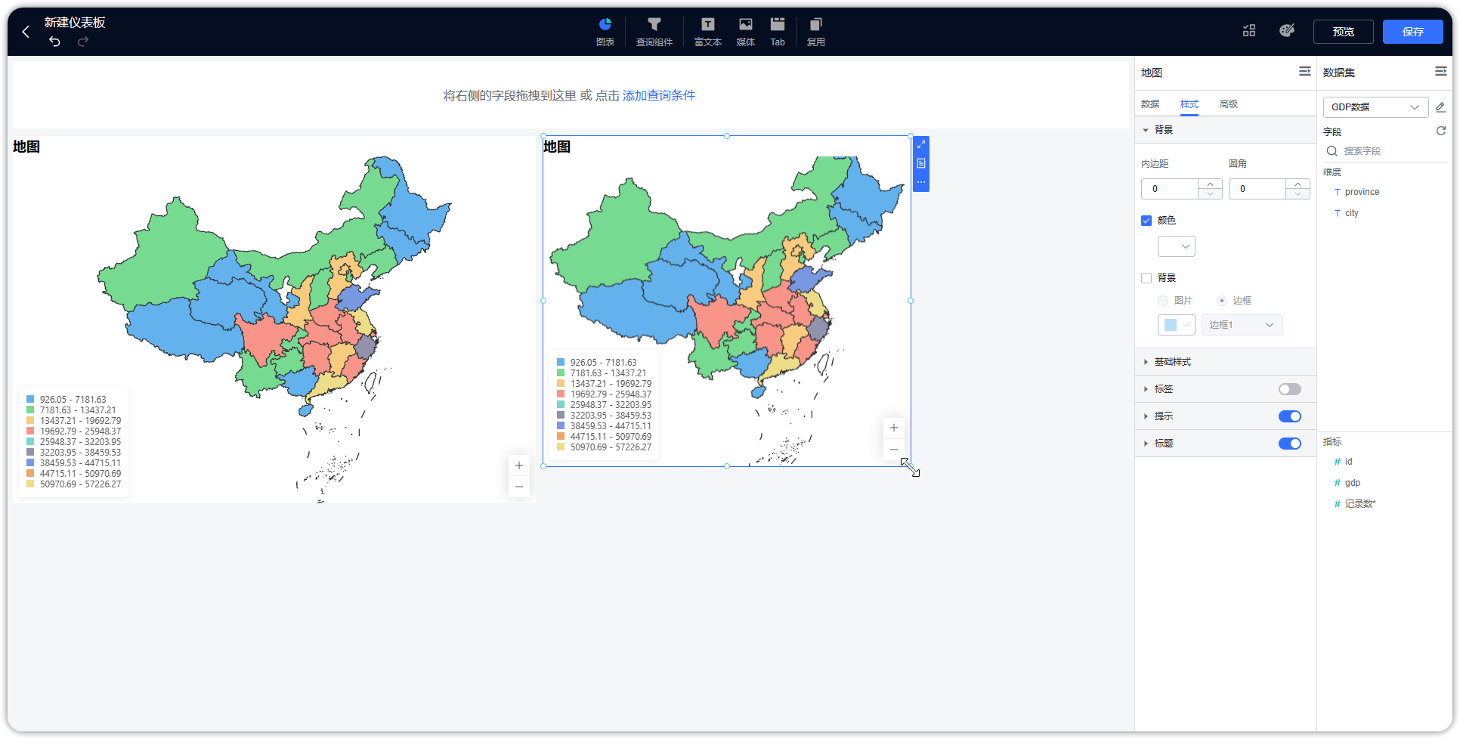Refresh the dataset fields list
This screenshot has height=739, width=1460.
click(1441, 131)
